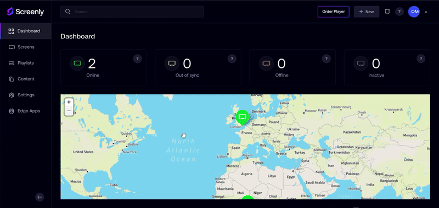Collapse the sidebar with the arrow button

click(40, 197)
